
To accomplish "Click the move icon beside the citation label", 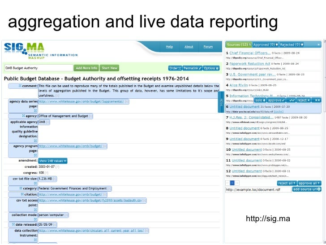I will (22, 194).
